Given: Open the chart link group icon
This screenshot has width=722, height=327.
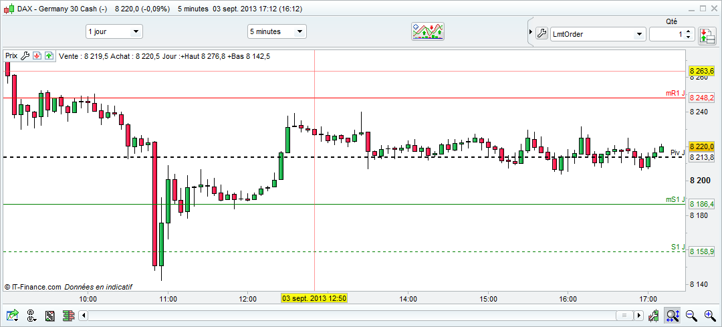Looking at the screenshot, I should (x=32, y=316).
